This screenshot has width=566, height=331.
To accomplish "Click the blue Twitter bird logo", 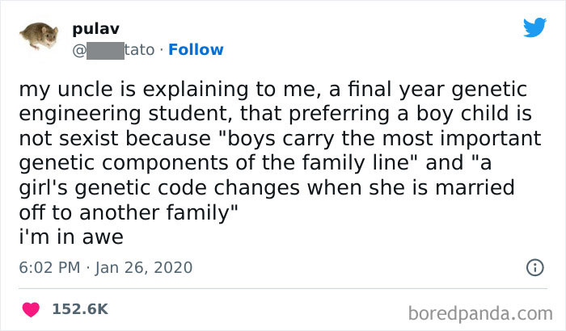I will pos(534,27).
